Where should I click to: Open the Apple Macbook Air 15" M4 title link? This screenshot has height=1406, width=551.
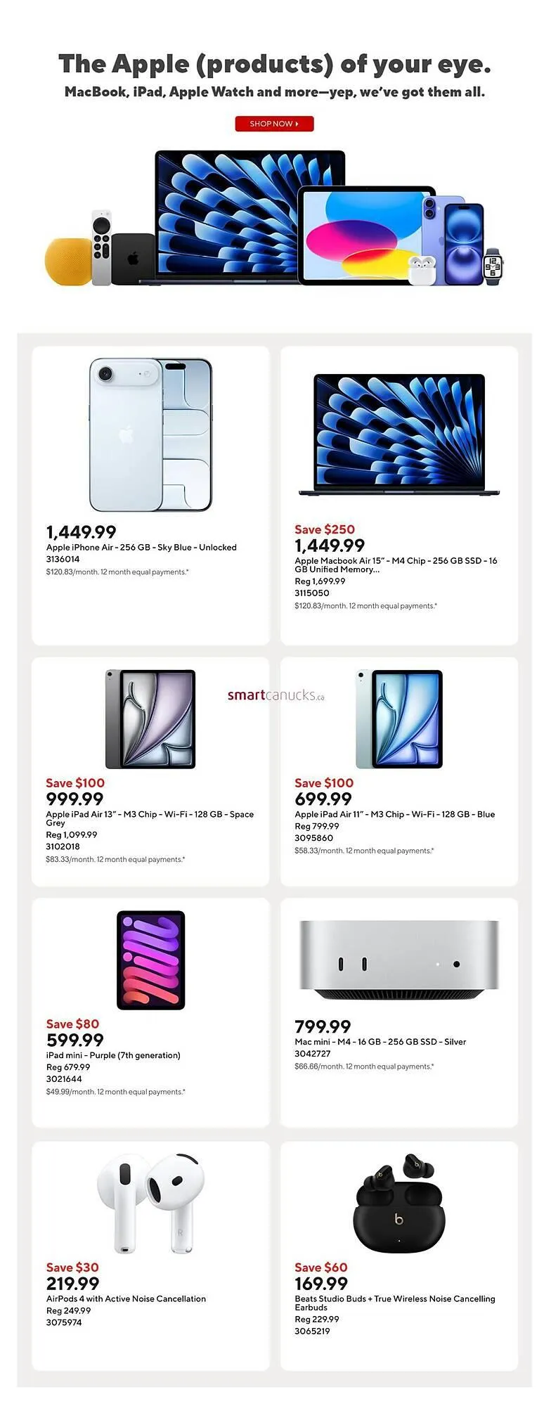395,565
